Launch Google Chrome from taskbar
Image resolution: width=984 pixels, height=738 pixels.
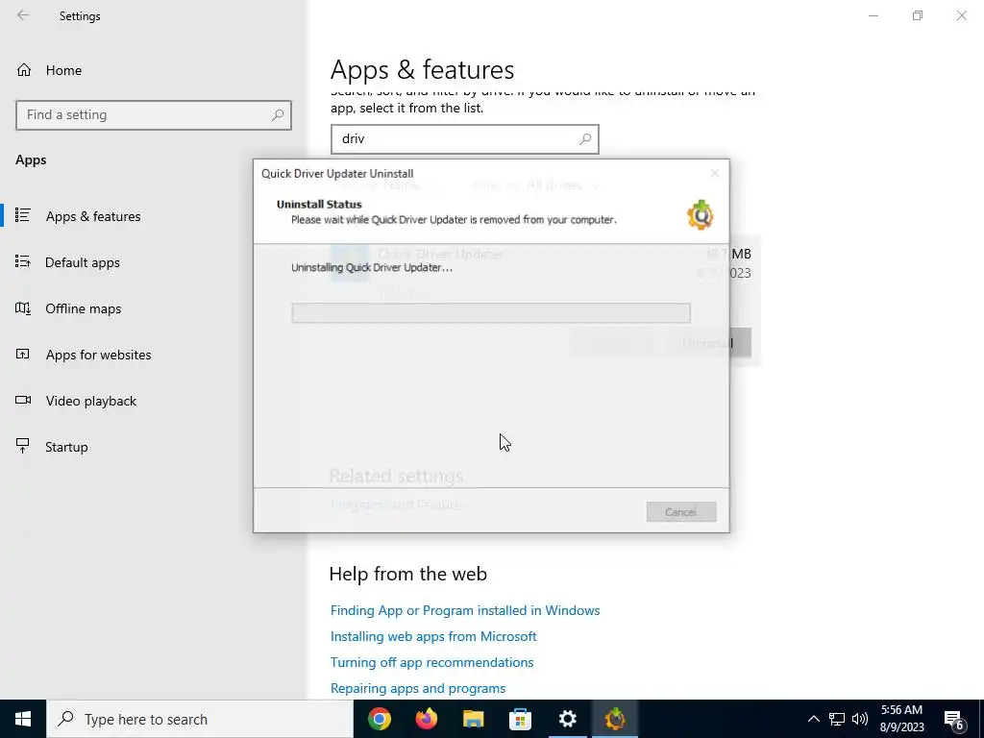pos(379,719)
